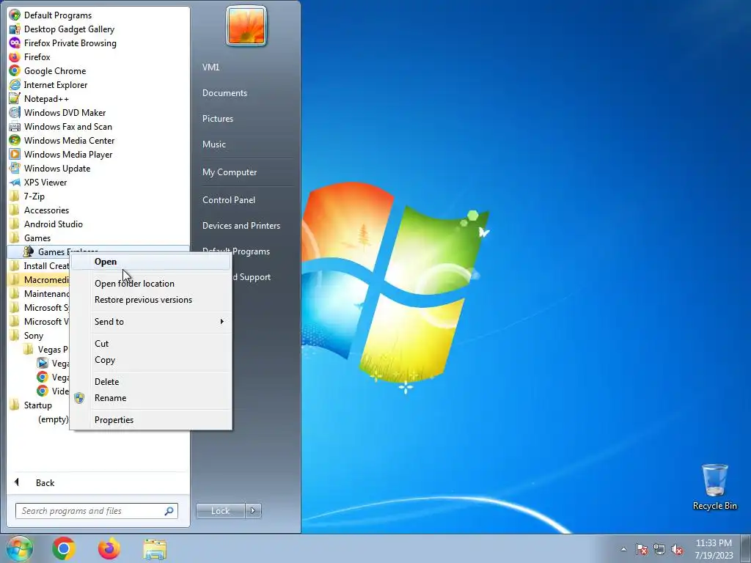751x563 pixels.
Task: Open Documents from the right pane
Action: point(224,93)
